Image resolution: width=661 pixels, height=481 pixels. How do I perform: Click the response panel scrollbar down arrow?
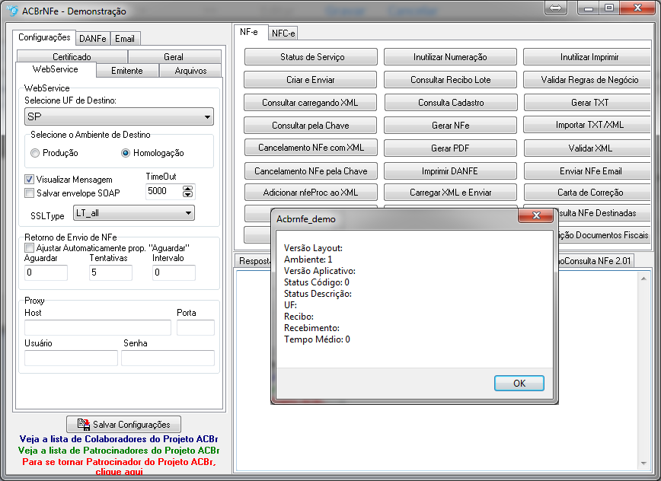tap(643, 463)
